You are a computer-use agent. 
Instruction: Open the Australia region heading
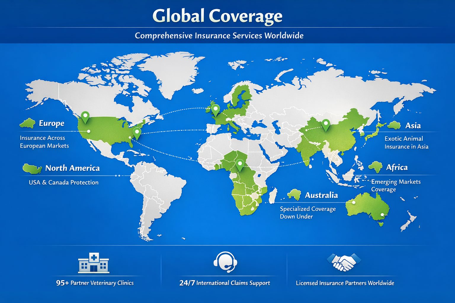[321, 195]
